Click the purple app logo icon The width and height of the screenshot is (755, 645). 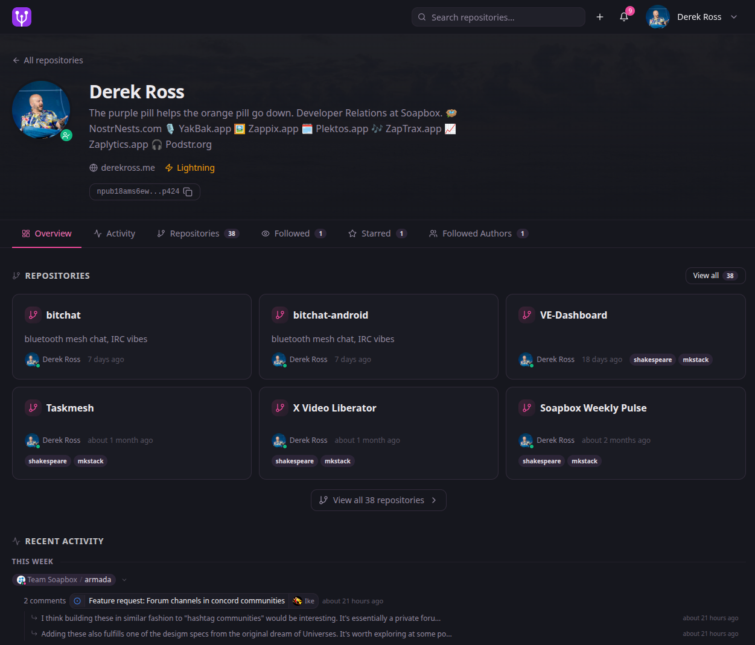pyautogui.click(x=22, y=17)
